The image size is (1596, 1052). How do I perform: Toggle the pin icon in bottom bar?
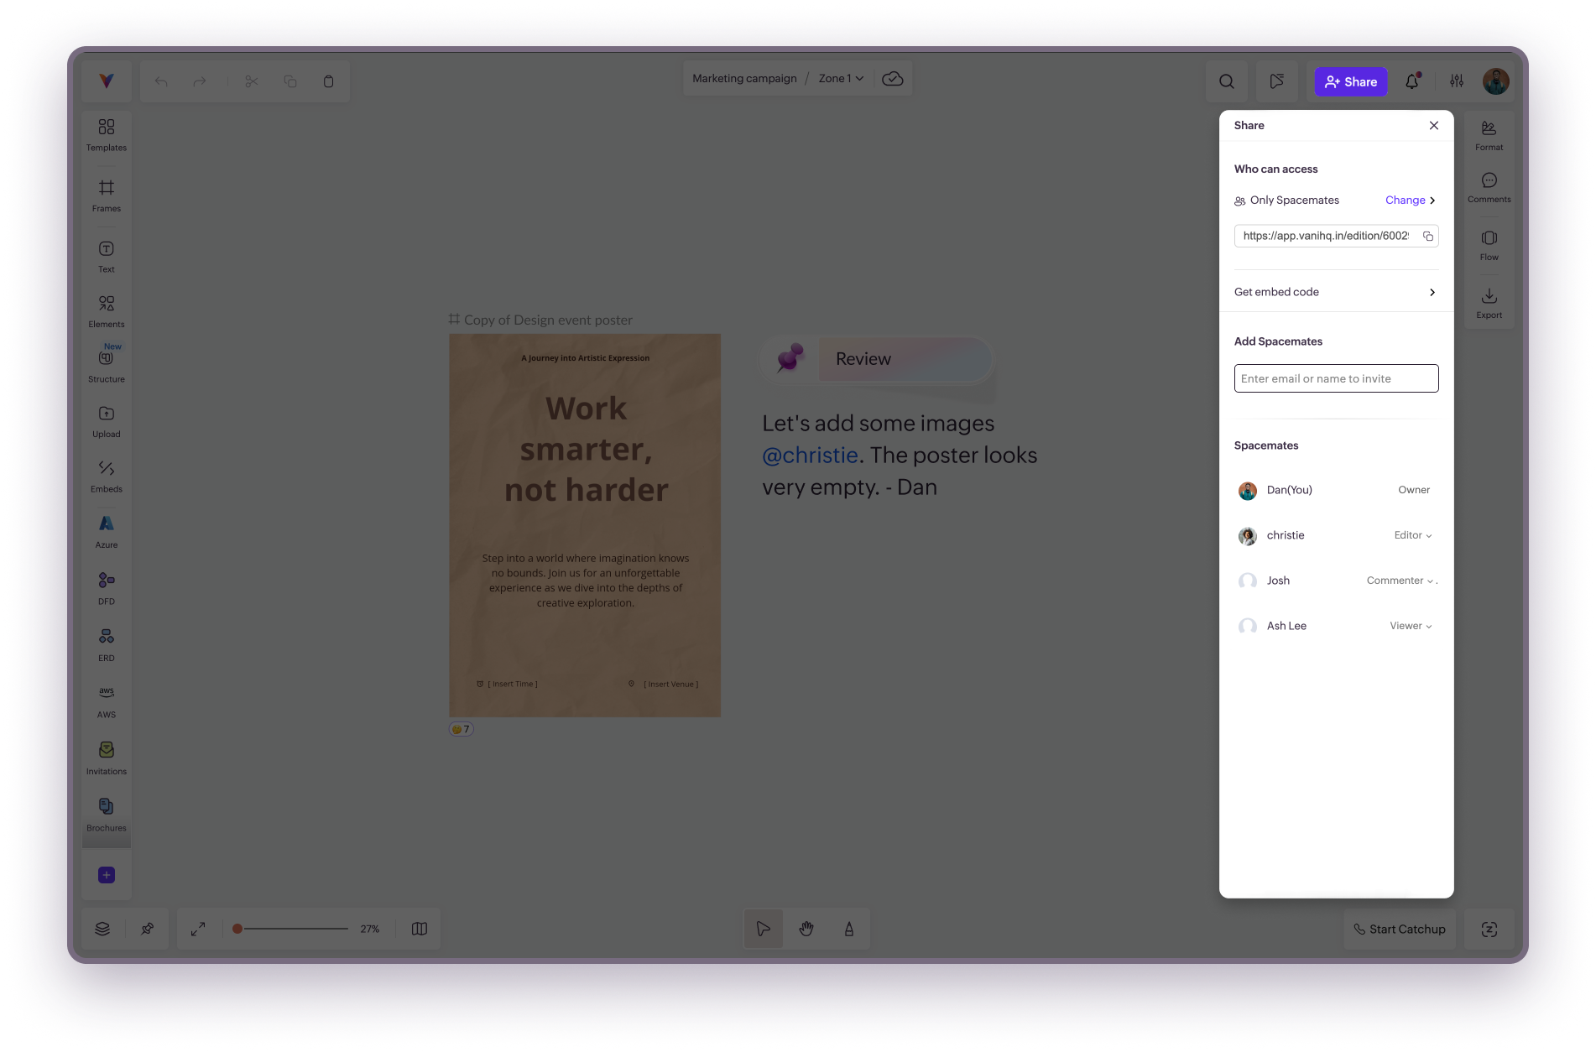(x=148, y=929)
